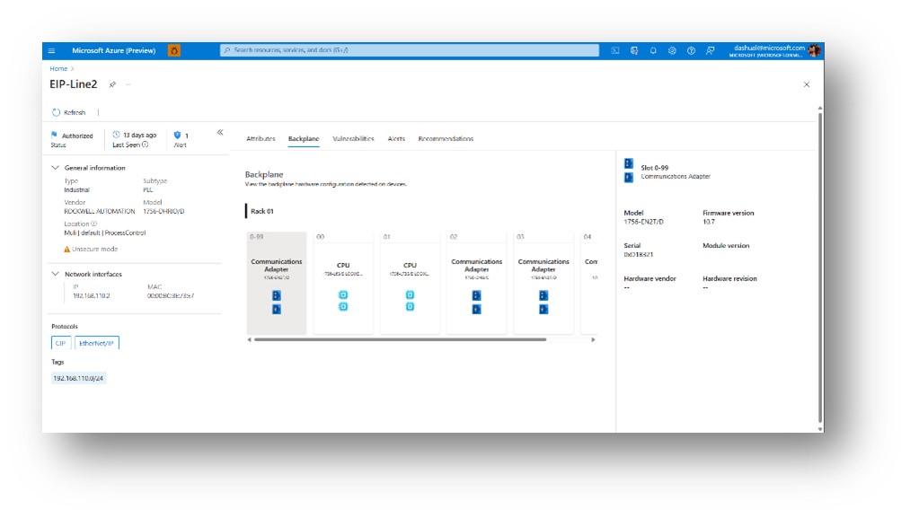Collapse the Network interfaces section
Screen dimensions: 910x518
click(x=54, y=274)
